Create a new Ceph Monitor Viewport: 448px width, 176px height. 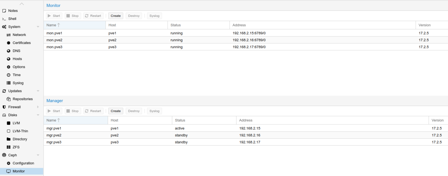point(116,16)
